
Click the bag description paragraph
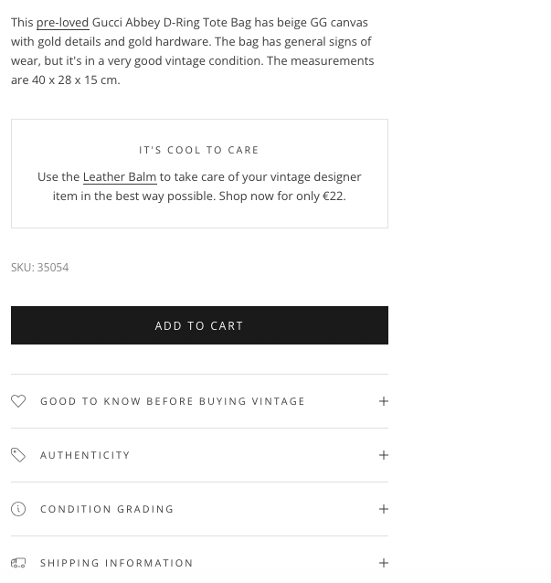point(192,41)
